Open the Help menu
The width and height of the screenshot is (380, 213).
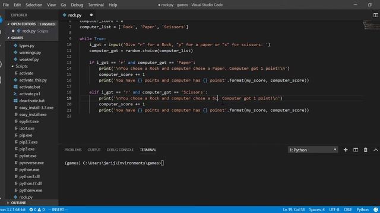(113, 5)
